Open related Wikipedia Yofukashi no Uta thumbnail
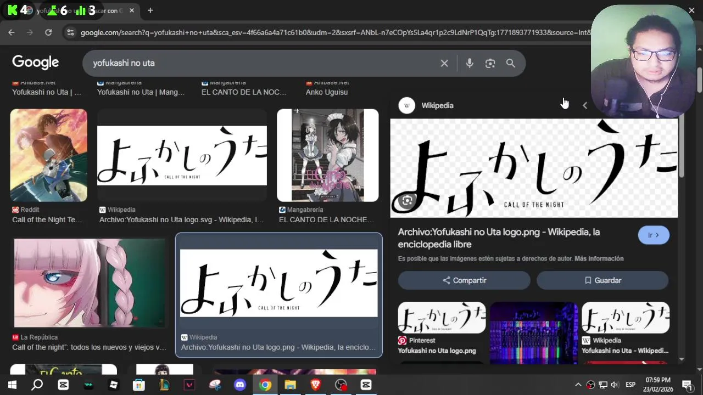Screen dimensions: 703x395 tap(626, 318)
